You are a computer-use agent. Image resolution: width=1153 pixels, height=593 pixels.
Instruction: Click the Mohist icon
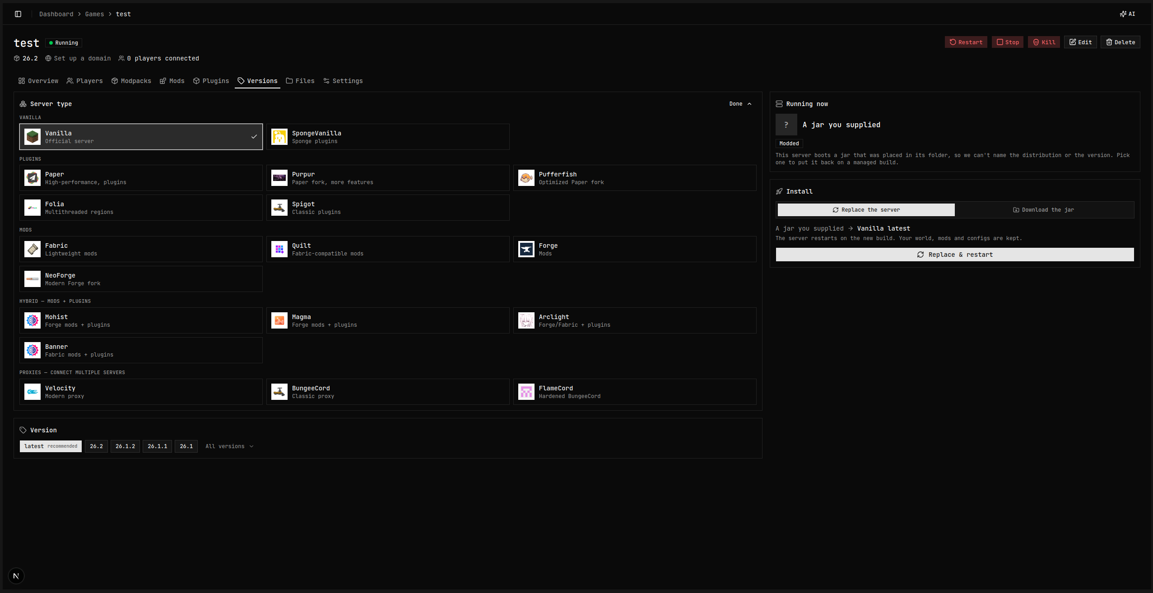coord(33,320)
